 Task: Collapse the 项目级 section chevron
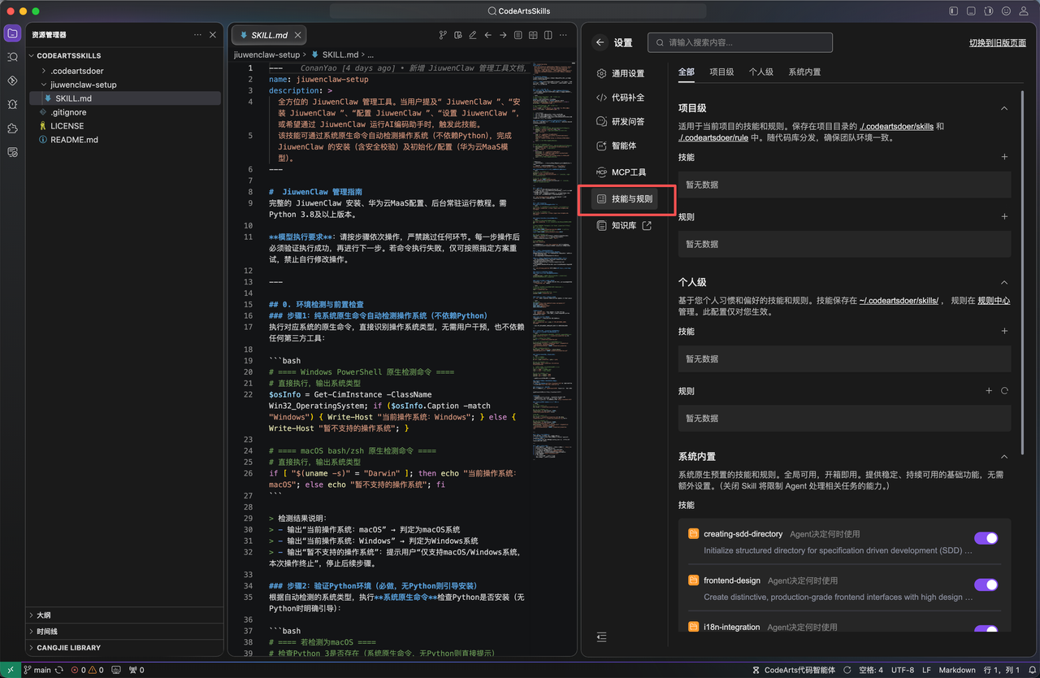coord(1004,108)
